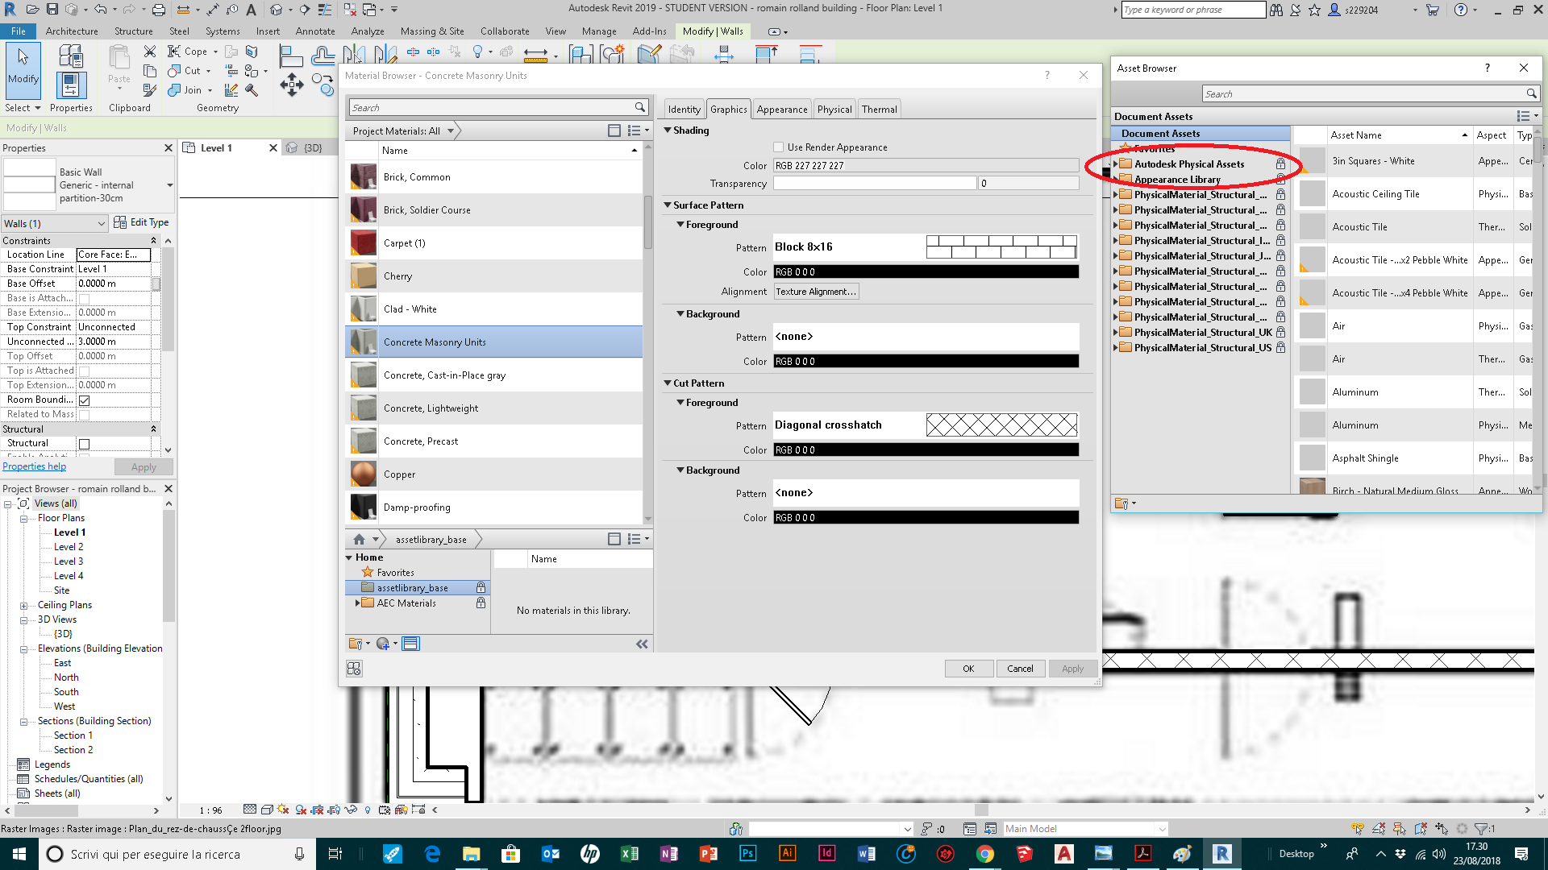Uncheck the Room Bounding property

pos(85,400)
